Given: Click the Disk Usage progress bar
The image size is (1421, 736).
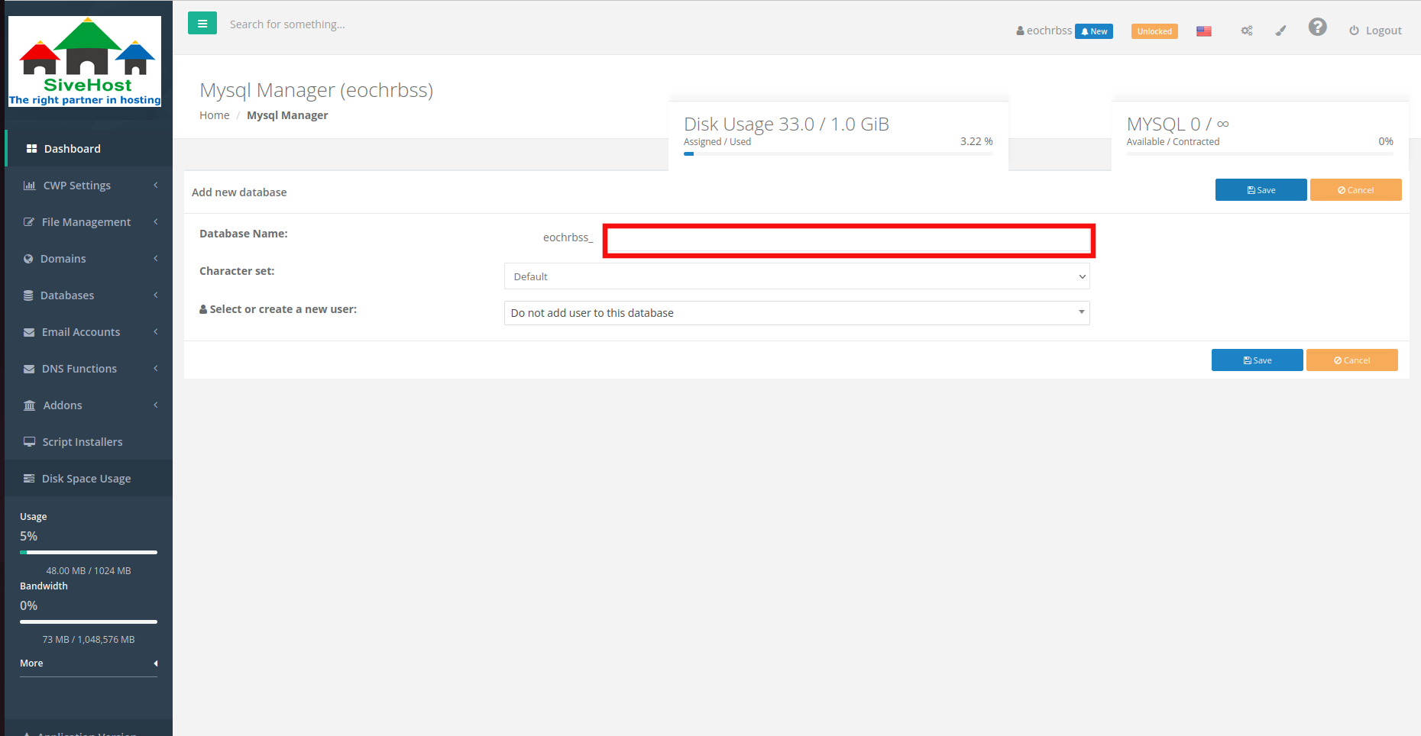Looking at the screenshot, I should coord(838,154).
